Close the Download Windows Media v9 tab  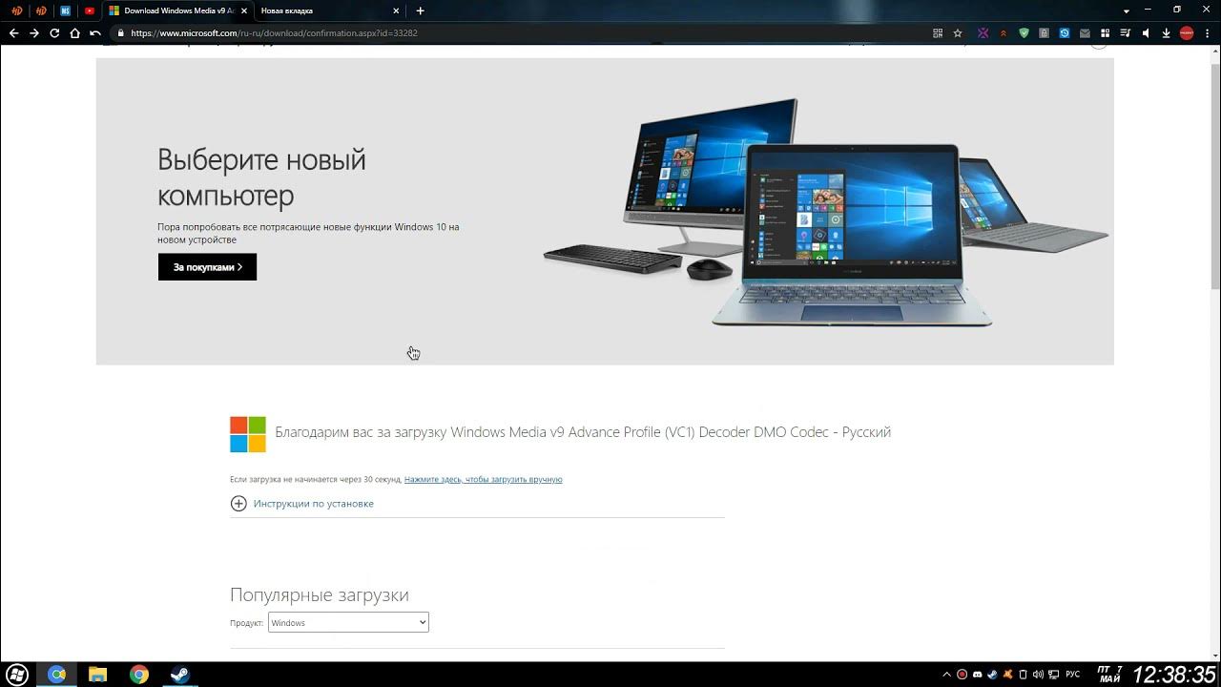[243, 10]
